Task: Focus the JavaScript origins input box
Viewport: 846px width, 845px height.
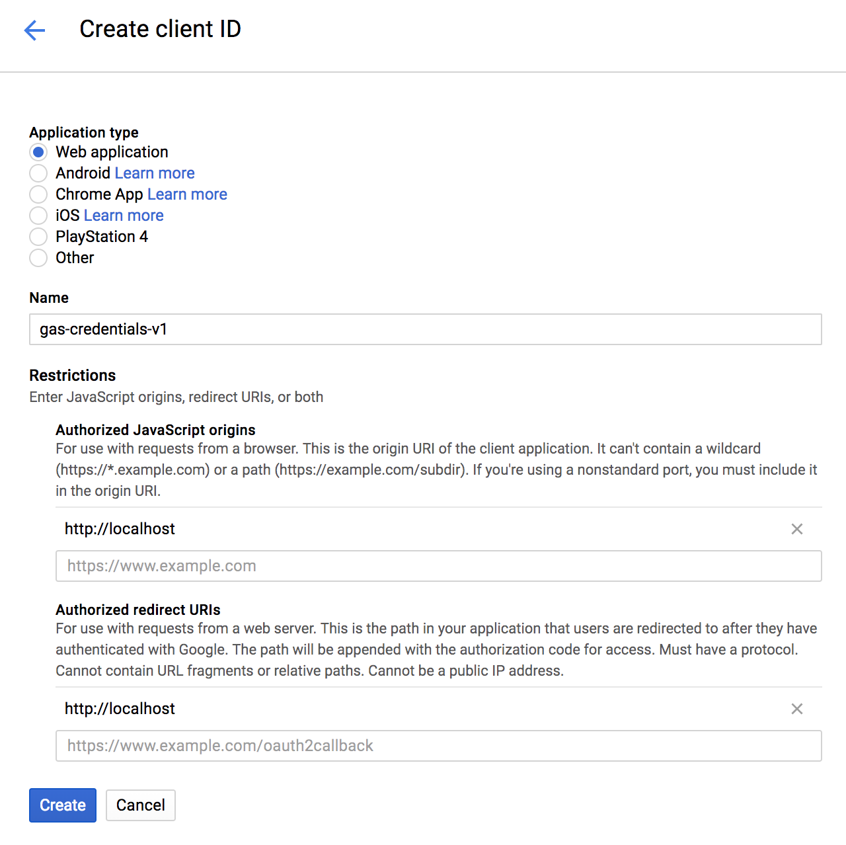Action: pos(438,566)
